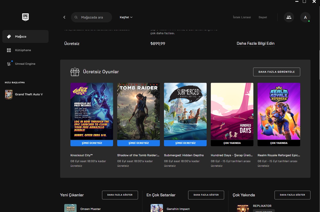The height and width of the screenshot is (212, 320).
Task: Click the Unreal Engine logo icon
Action: (x=9, y=63)
